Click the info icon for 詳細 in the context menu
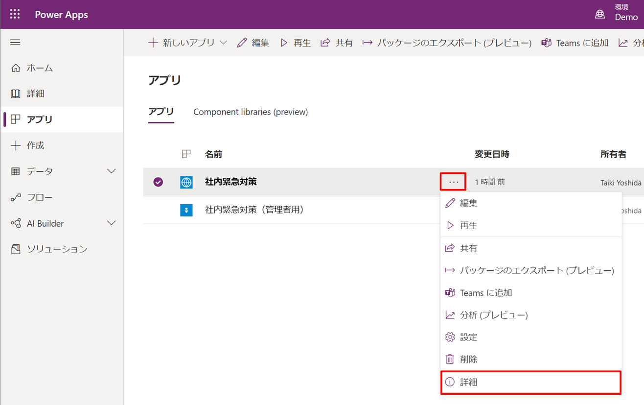 pos(450,382)
